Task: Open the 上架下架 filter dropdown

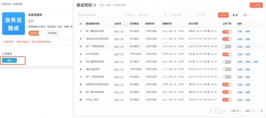Action: [205, 15]
